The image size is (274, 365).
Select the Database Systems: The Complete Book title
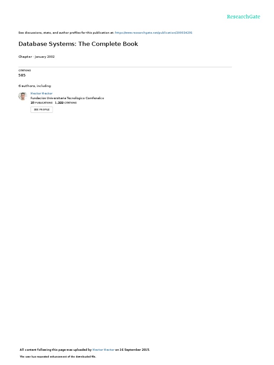(78, 44)
